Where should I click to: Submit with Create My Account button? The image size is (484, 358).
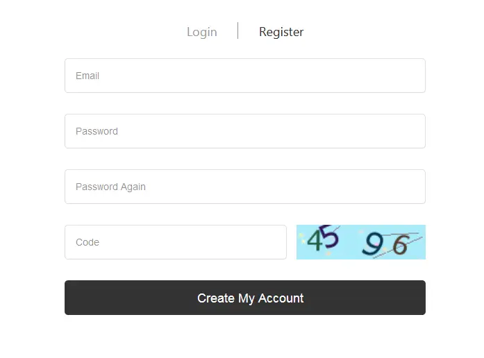[x=245, y=298]
